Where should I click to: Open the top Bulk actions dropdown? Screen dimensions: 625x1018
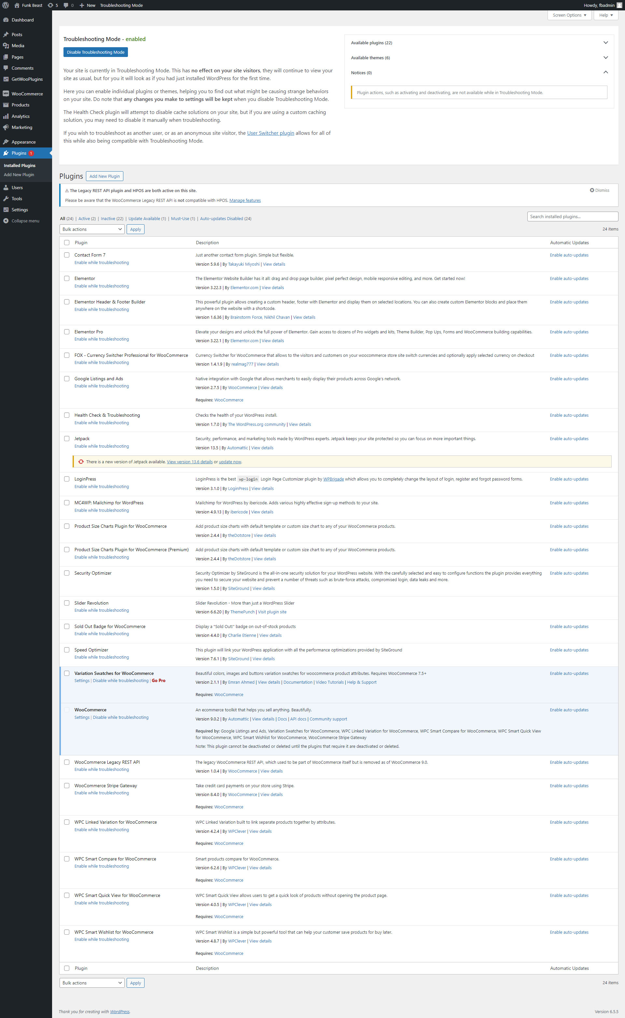pyautogui.click(x=92, y=230)
